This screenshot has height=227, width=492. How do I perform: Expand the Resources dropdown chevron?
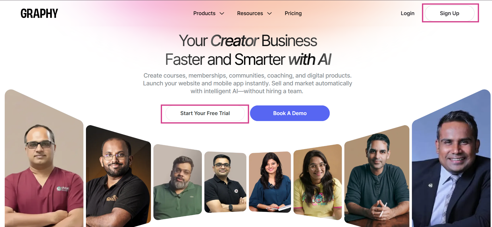pos(270,14)
